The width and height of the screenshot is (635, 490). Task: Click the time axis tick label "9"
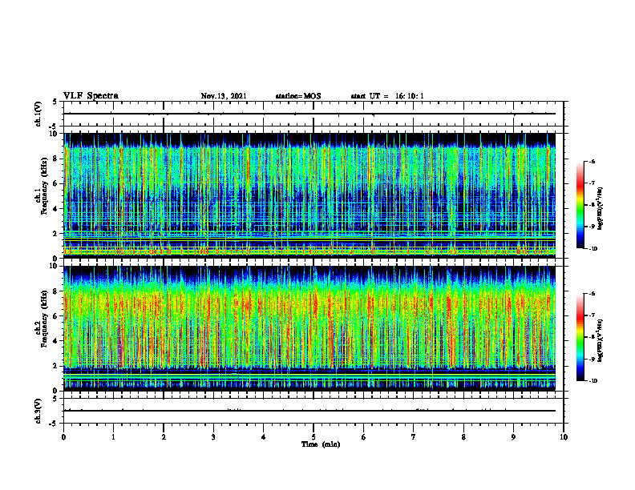[513, 437]
